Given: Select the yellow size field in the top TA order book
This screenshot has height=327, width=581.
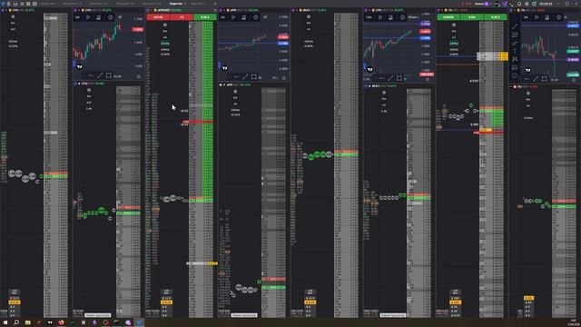Looking at the screenshot, I should [456, 302].
